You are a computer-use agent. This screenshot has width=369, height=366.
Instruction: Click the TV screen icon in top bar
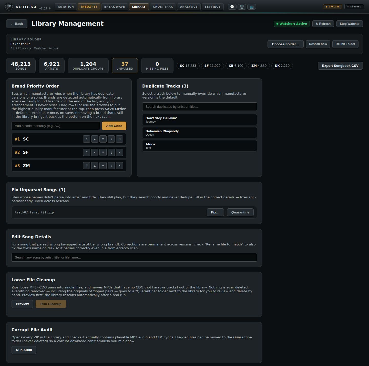click(252, 7)
